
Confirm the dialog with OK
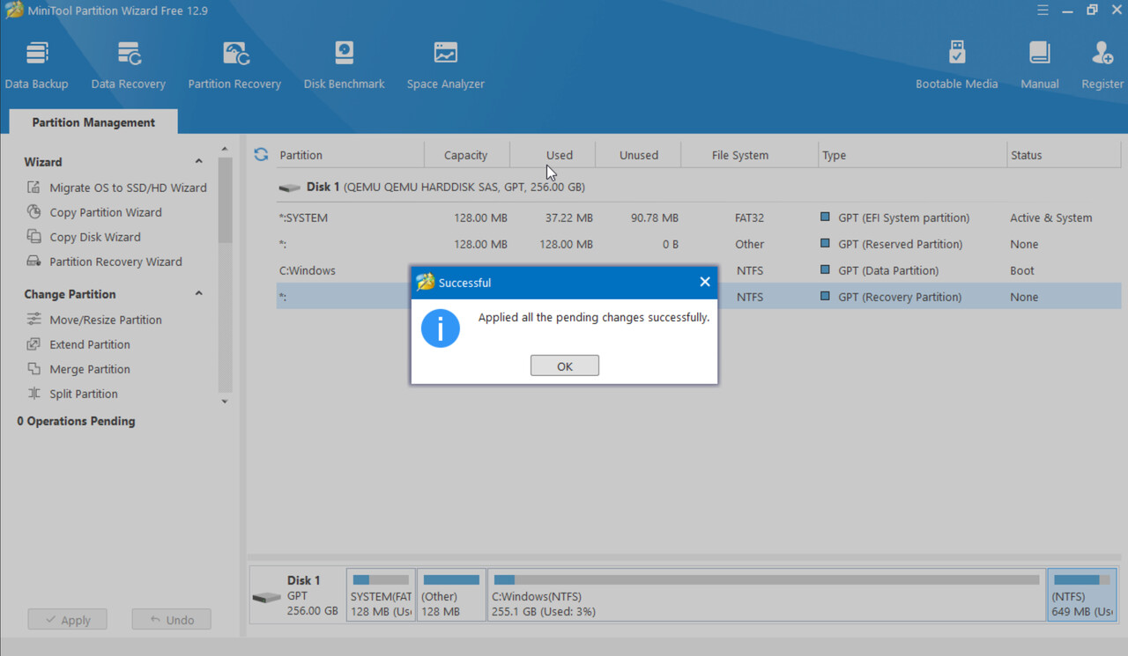point(565,365)
